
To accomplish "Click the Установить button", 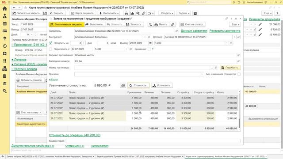I will click(162, 85).
